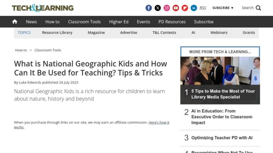Open the library media specialist article thumbnail
Screen dimensions: 273x153
pyautogui.click(x=220, y=70)
